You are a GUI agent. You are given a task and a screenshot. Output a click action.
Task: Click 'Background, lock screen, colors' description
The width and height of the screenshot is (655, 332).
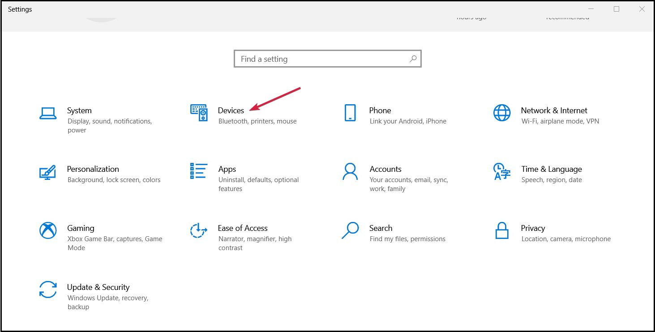pyautogui.click(x=114, y=180)
